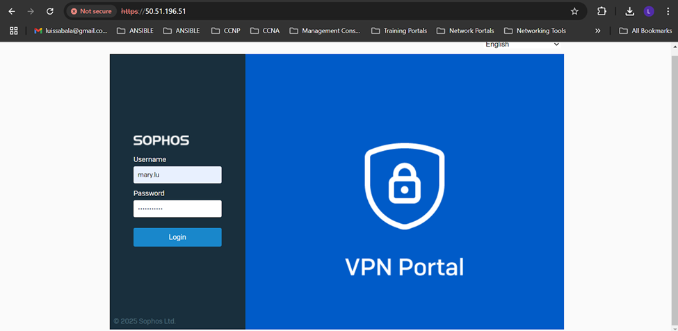Image resolution: width=678 pixels, height=331 pixels.
Task: Open the first ANSIBLE bookmark folder
Action: tap(135, 31)
